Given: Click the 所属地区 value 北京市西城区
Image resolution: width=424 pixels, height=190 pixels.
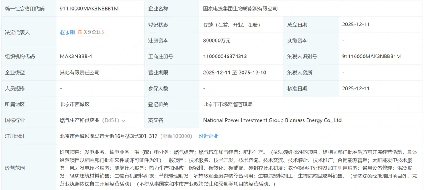Looking at the screenshot, I should pyautogui.click(x=75, y=104).
